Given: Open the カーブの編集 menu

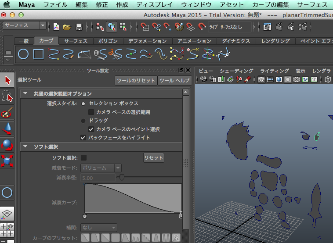Looking at the screenshot, I should pos(270,5).
